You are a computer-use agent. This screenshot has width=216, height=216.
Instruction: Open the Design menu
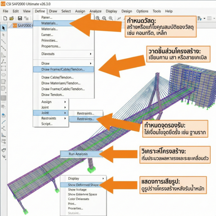127,11
